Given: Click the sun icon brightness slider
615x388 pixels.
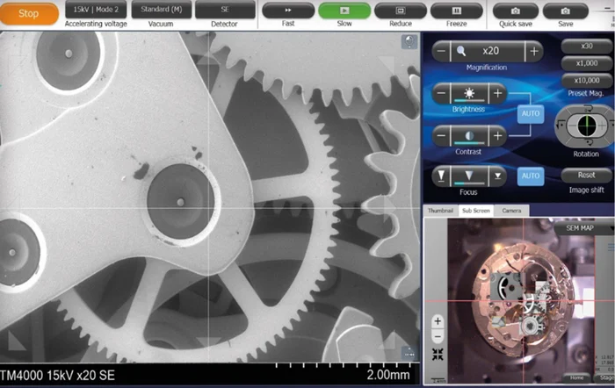Looking at the screenshot, I should [x=469, y=93].
